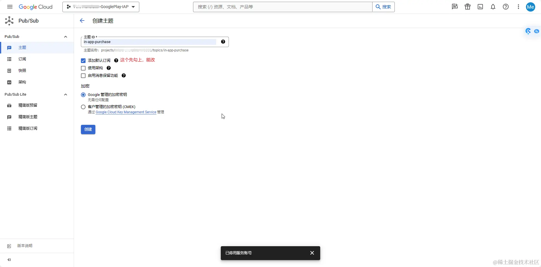Click the 无需任何配置 description text

98,100
